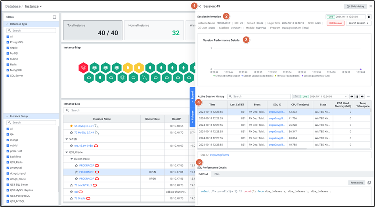
Task: Open the Active Session History time dropdown
Action: coord(346,96)
